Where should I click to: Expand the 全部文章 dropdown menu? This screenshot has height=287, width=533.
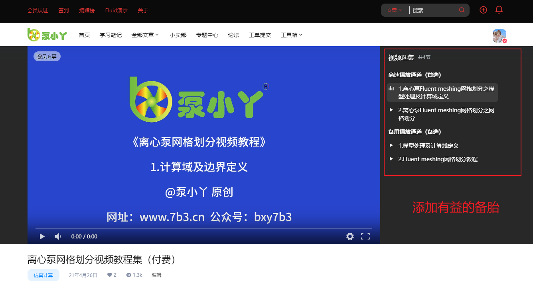click(x=145, y=35)
